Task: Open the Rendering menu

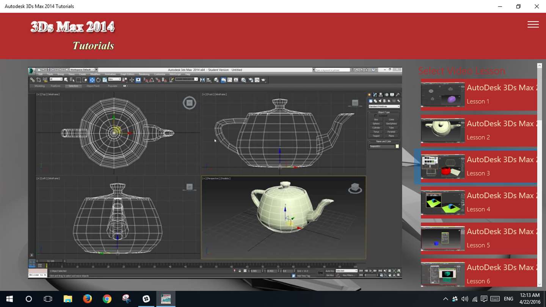Action: tap(144, 74)
